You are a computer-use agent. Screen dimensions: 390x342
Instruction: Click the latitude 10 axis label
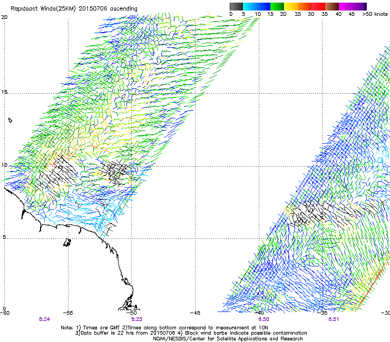tap(4, 165)
